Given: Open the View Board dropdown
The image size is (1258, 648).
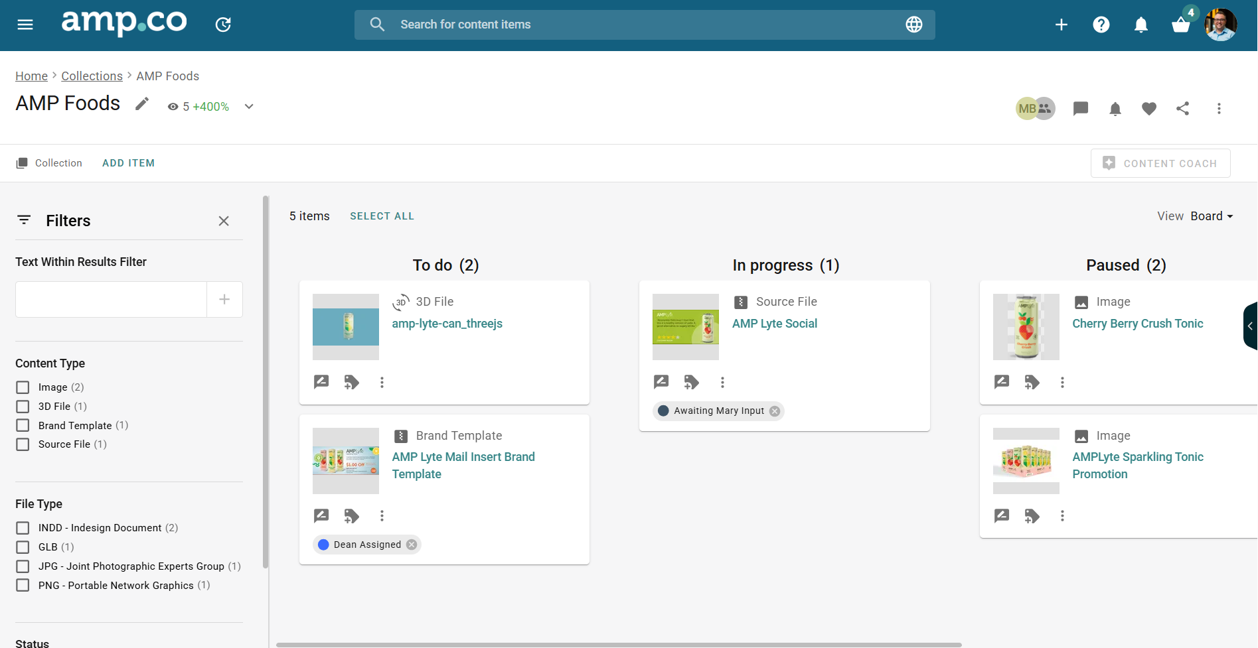Looking at the screenshot, I should pyautogui.click(x=1212, y=216).
